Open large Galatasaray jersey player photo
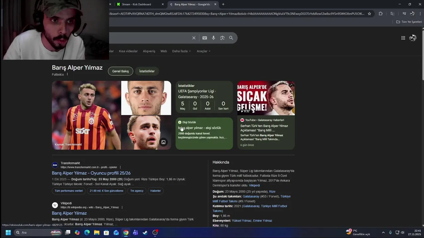 pos(86,115)
